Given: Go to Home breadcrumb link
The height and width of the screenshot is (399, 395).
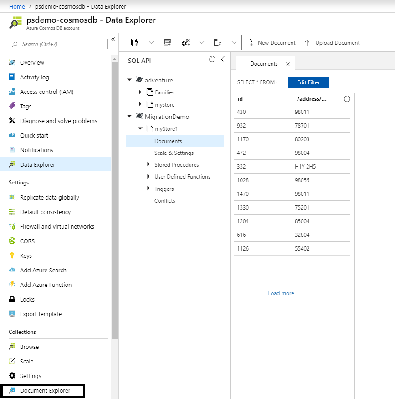Looking at the screenshot, I should point(17,7).
